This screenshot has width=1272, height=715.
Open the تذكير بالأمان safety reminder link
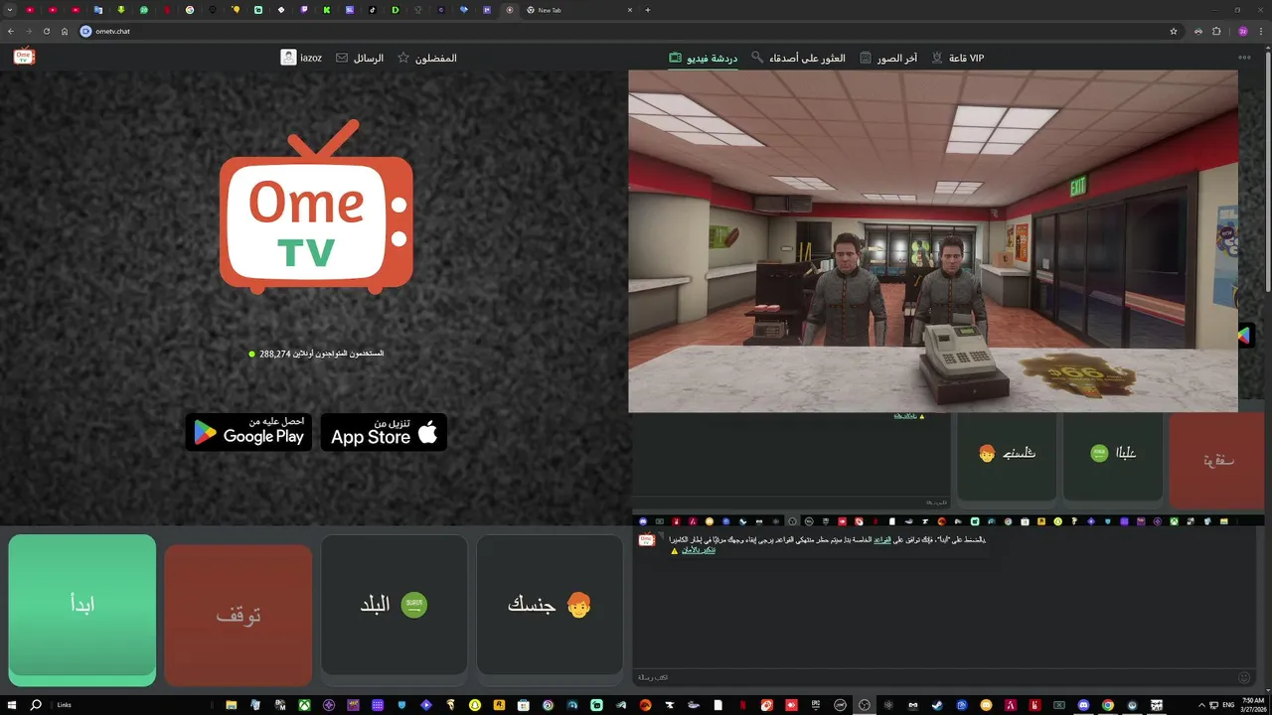coord(699,550)
